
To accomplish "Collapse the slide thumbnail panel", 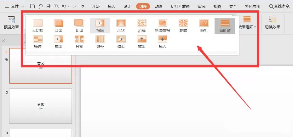I will (x=3, y=41).
